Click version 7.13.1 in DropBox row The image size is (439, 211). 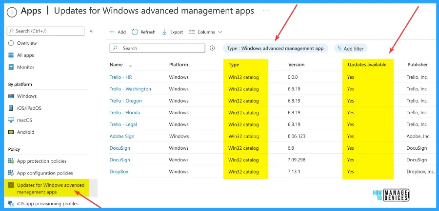click(x=294, y=172)
